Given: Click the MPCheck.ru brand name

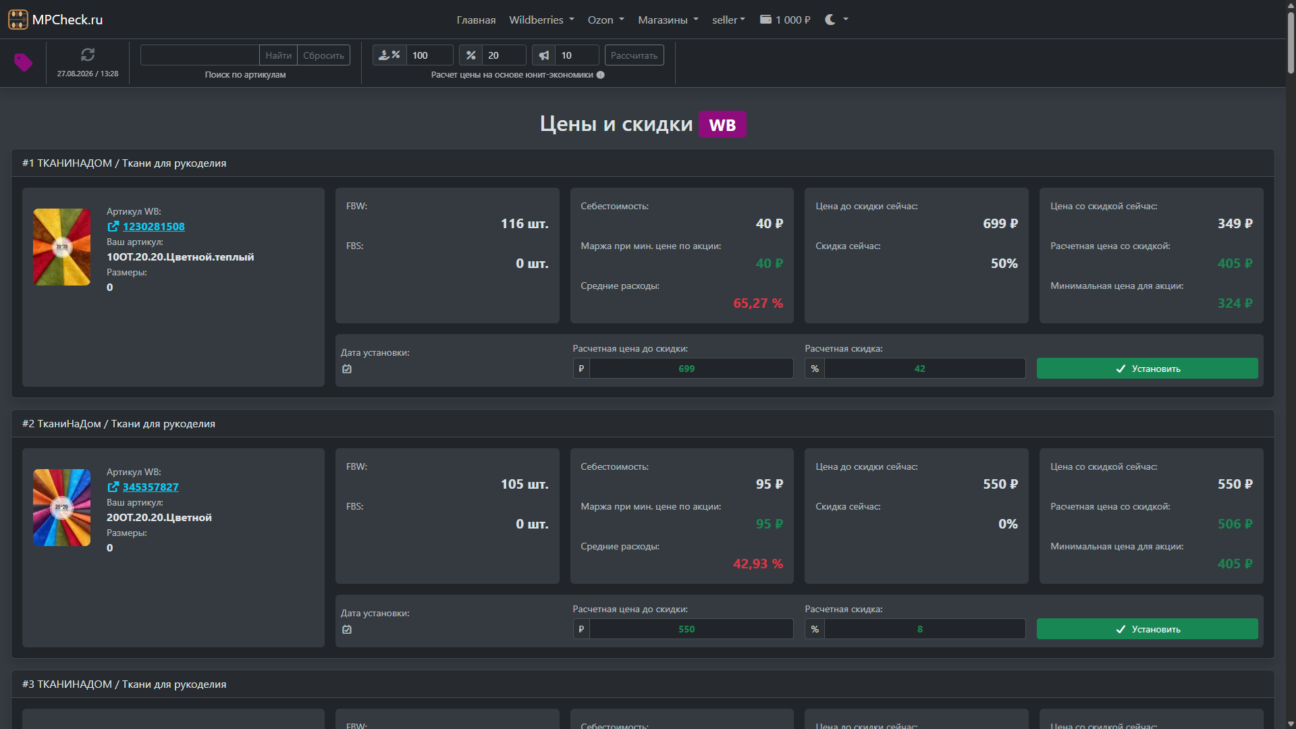Looking at the screenshot, I should tap(67, 20).
